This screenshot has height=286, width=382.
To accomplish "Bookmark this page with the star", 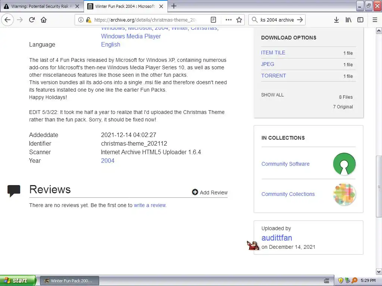I will [x=239, y=20].
